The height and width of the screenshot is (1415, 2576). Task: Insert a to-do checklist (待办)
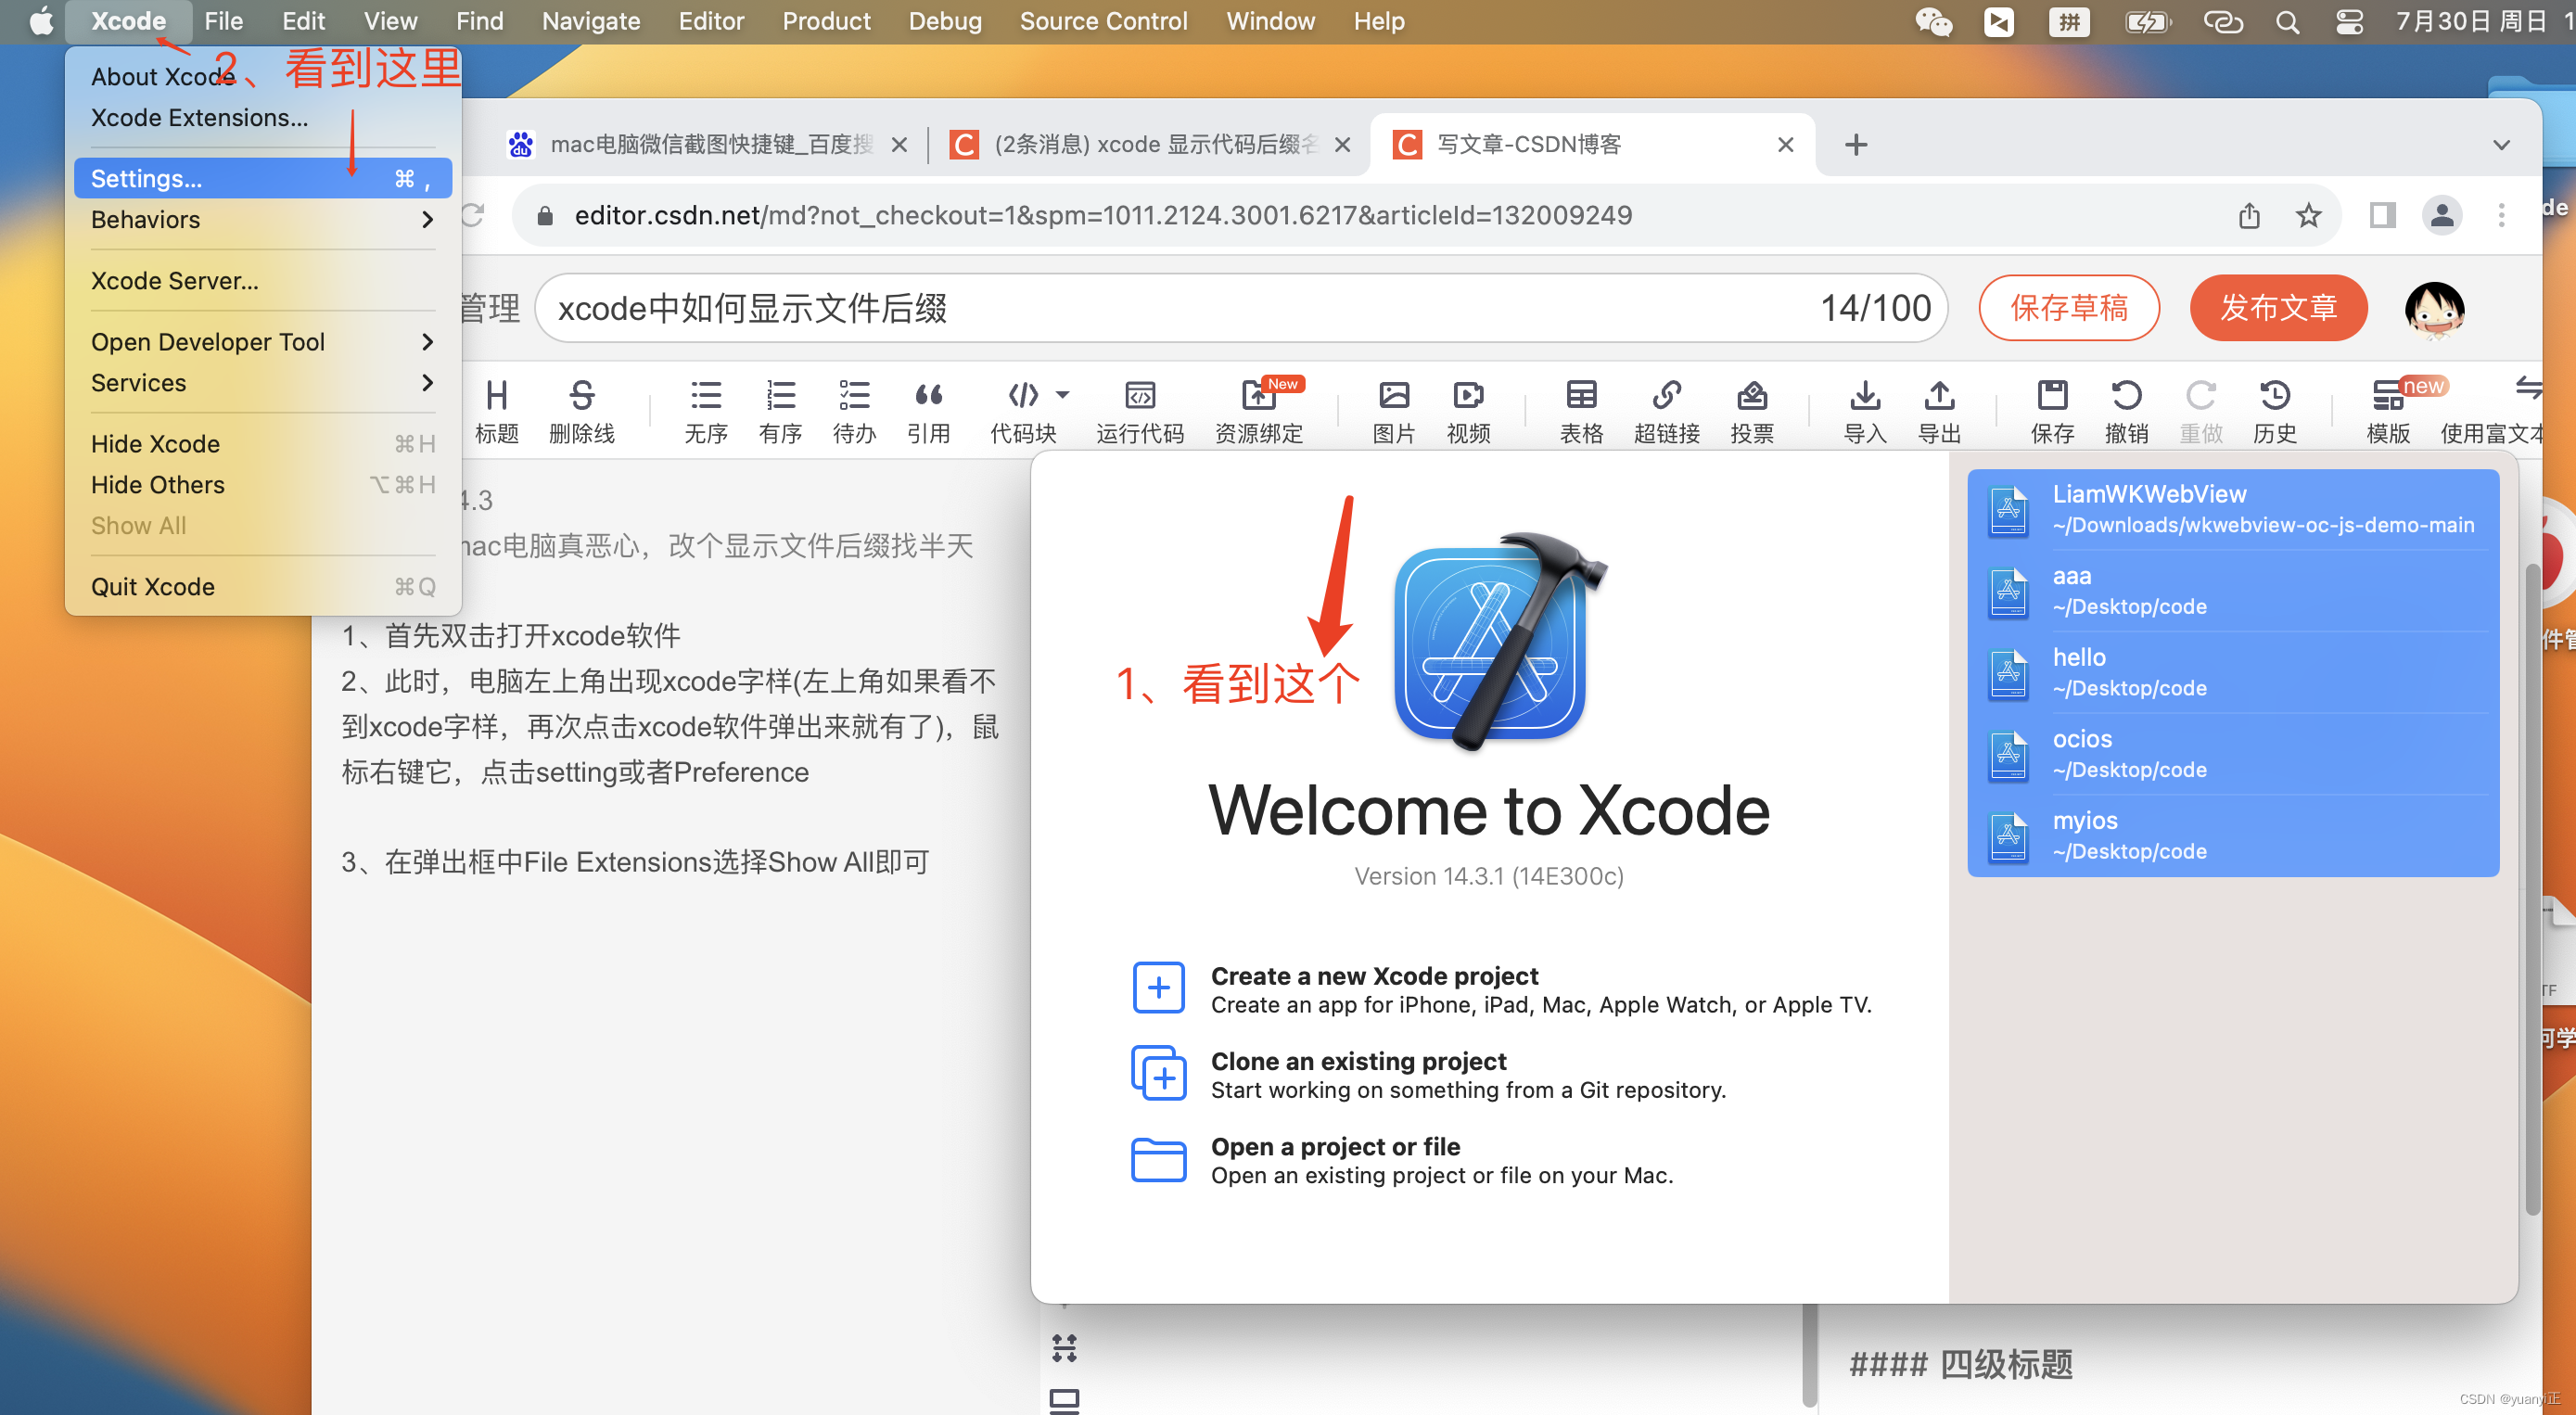(853, 396)
